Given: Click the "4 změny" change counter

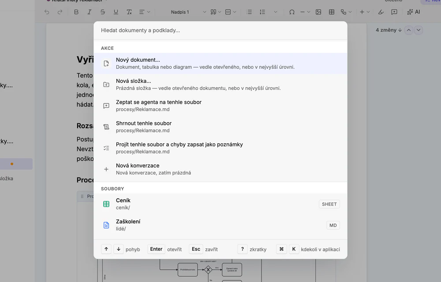Looking at the screenshot, I should point(389,30).
